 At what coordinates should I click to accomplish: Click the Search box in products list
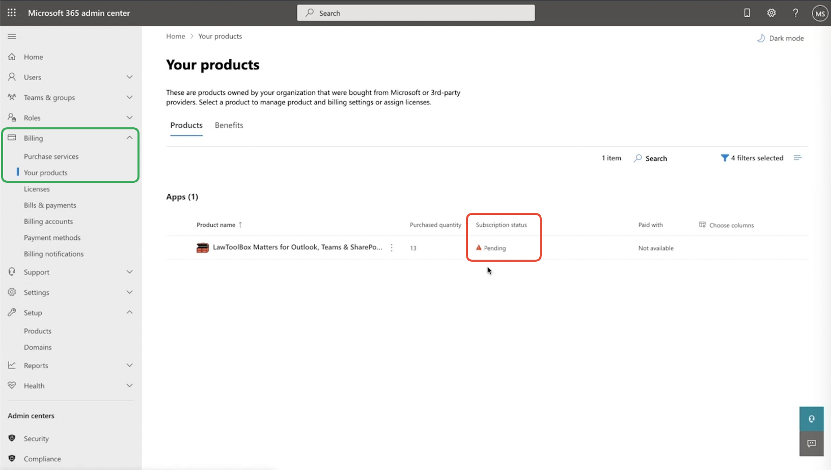[x=650, y=158]
